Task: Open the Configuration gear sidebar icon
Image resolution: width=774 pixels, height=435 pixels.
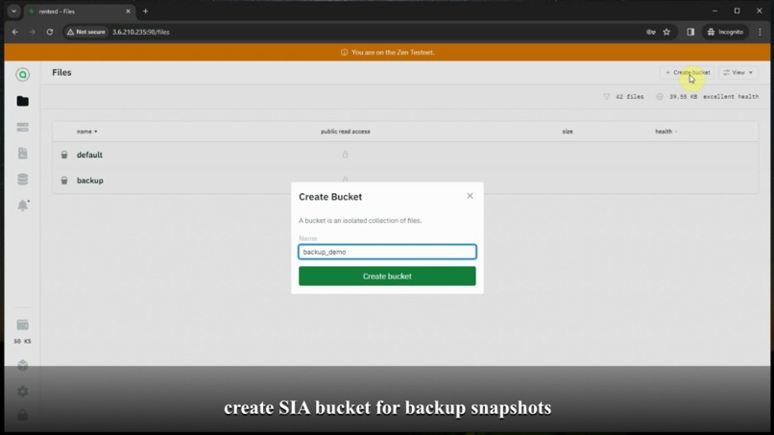Action: coord(23,392)
